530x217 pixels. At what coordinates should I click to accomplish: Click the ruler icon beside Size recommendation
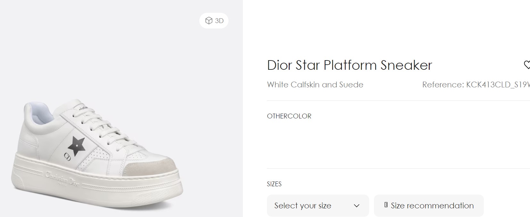coord(386,205)
